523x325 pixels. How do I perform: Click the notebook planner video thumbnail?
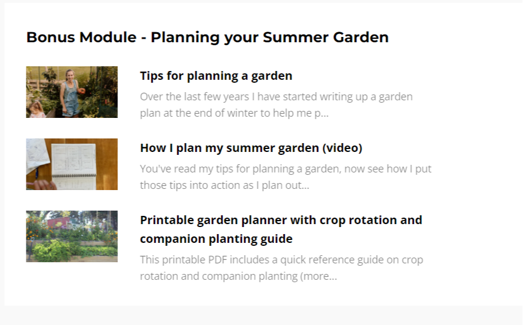tap(72, 164)
